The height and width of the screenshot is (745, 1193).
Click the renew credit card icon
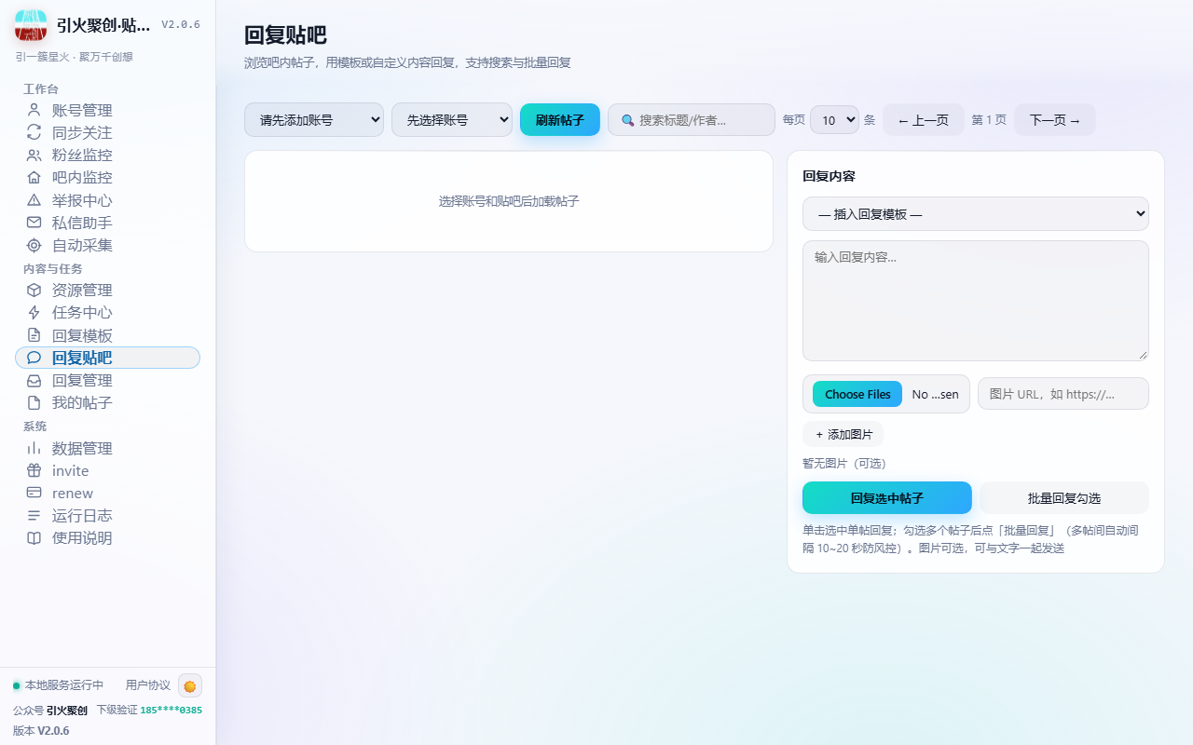pyautogui.click(x=34, y=494)
